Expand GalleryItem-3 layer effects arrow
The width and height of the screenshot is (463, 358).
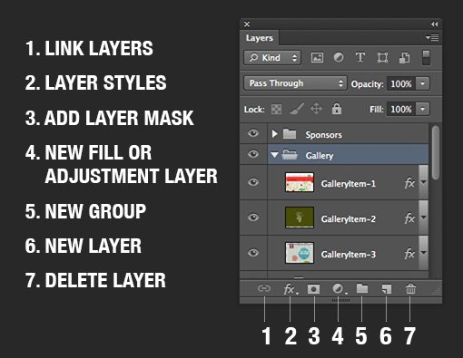pyautogui.click(x=424, y=252)
